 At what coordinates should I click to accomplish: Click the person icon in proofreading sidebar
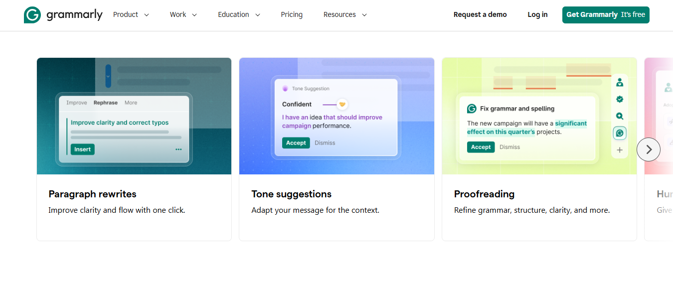(x=620, y=83)
